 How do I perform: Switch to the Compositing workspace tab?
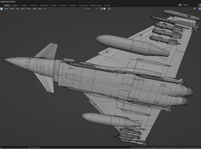pos(83,5)
